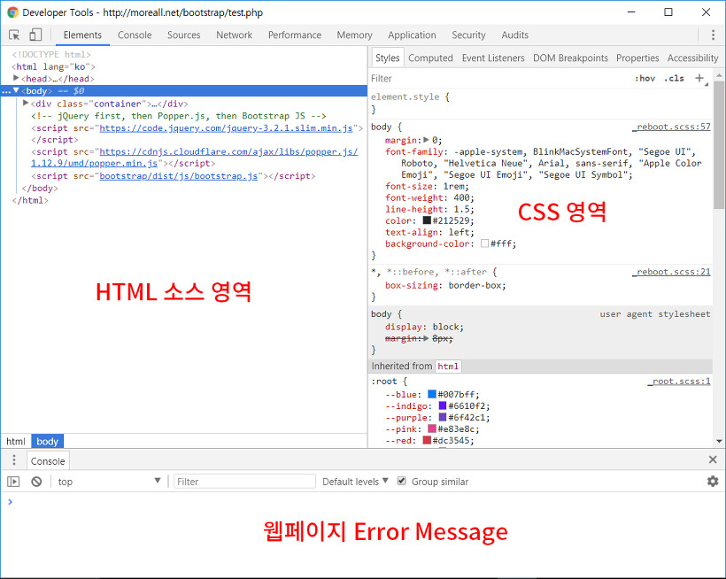The width and height of the screenshot is (726, 579).
Task: Expand the head element node
Action: coord(16,78)
